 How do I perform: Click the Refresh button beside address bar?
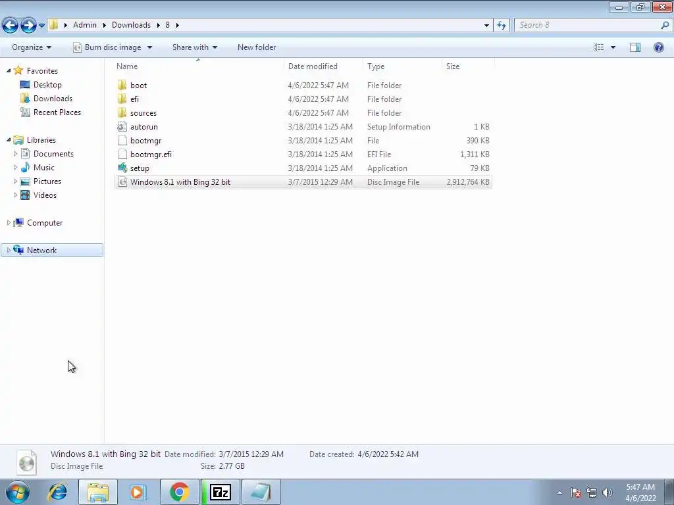click(x=501, y=25)
